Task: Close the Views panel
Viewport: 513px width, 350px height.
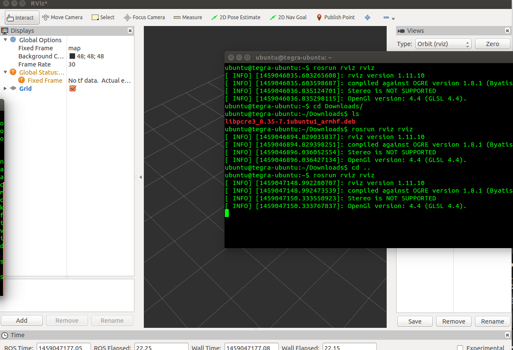Action: (507, 31)
